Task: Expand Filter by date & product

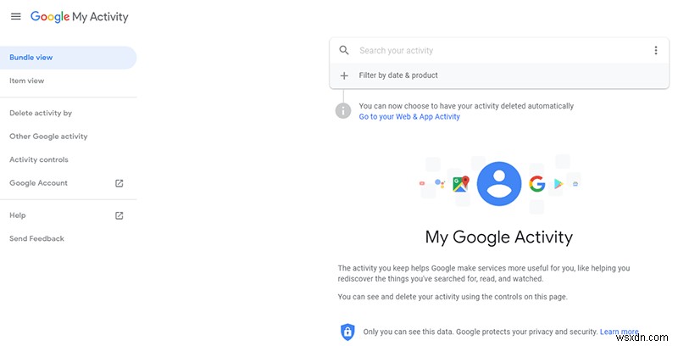Action: coord(398,75)
